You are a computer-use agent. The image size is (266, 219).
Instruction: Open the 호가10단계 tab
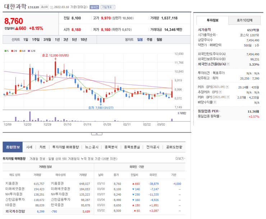(x=244, y=20)
